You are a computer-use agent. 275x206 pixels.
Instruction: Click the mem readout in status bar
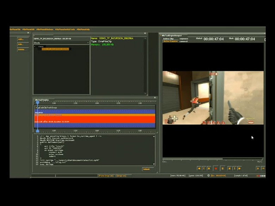coord(178,175)
